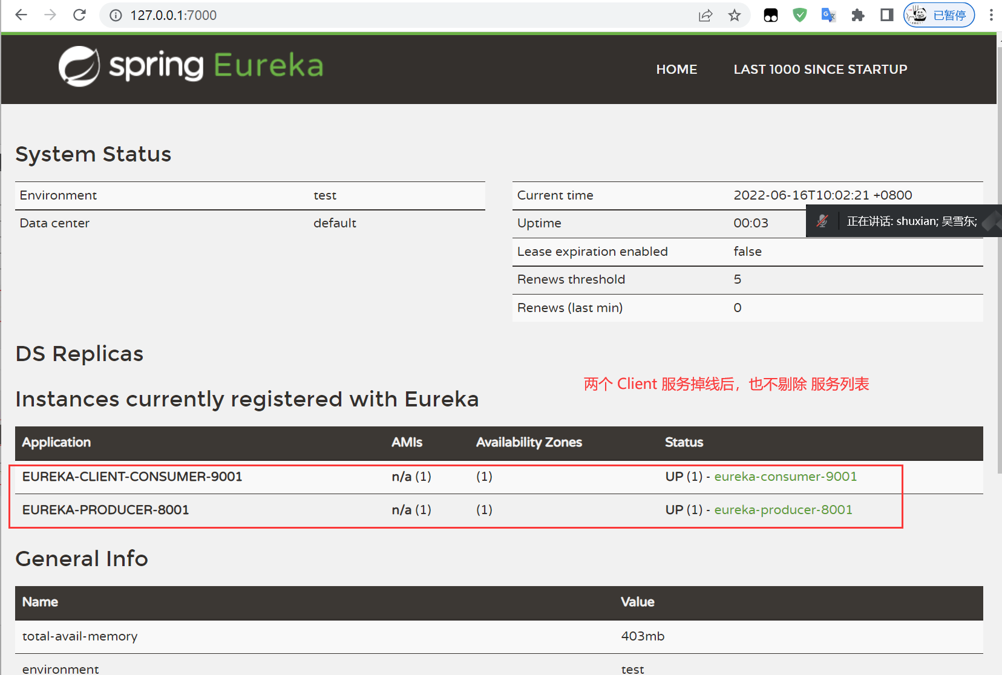Open the Google Translate extension icon
This screenshot has height=675, width=1002.
point(828,15)
